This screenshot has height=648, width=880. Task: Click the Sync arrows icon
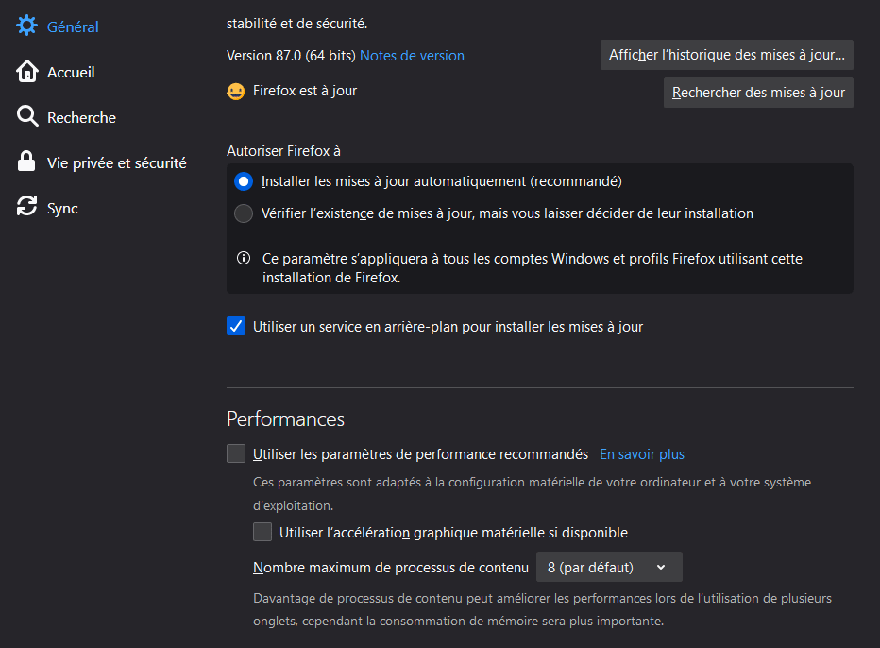pos(26,208)
